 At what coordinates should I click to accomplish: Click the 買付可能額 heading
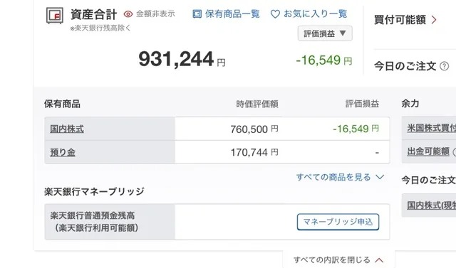tap(400, 20)
